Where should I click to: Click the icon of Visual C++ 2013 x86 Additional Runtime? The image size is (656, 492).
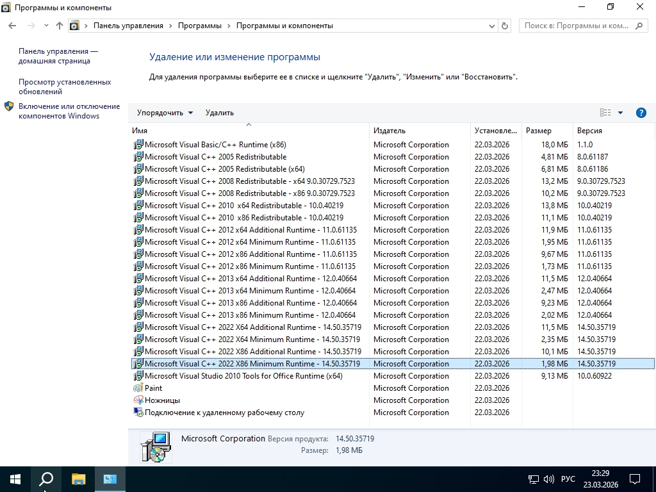click(138, 302)
